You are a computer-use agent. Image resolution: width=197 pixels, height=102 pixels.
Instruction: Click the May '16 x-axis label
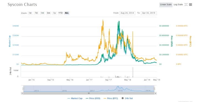(70, 80)
